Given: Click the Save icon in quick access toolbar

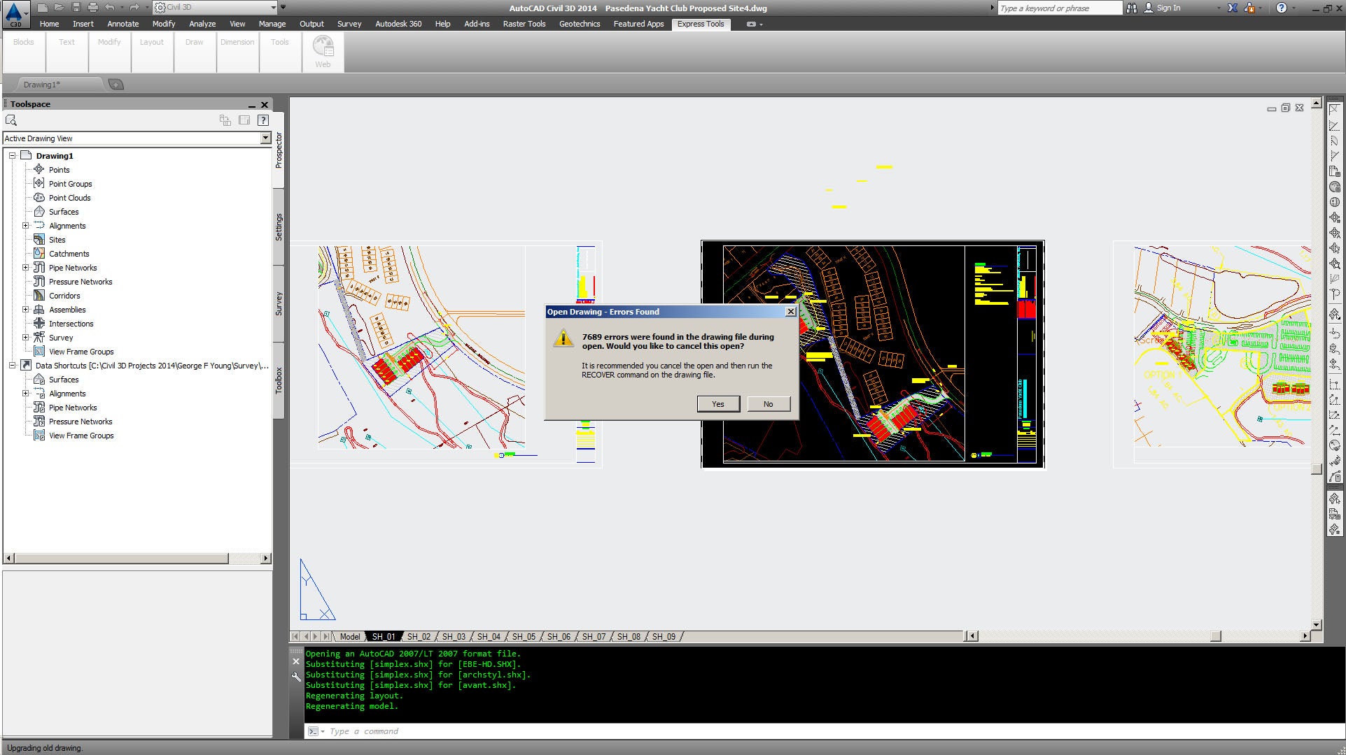Looking at the screenshot, I should [x=76, y=8].
